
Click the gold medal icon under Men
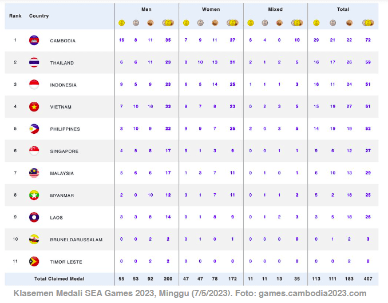click(121, 23)
